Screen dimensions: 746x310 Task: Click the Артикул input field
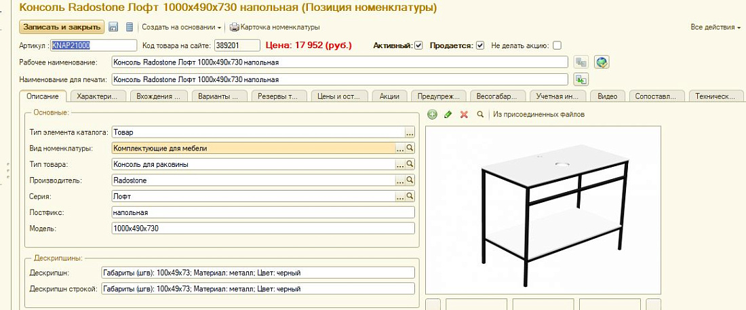(x=94, y=45)
